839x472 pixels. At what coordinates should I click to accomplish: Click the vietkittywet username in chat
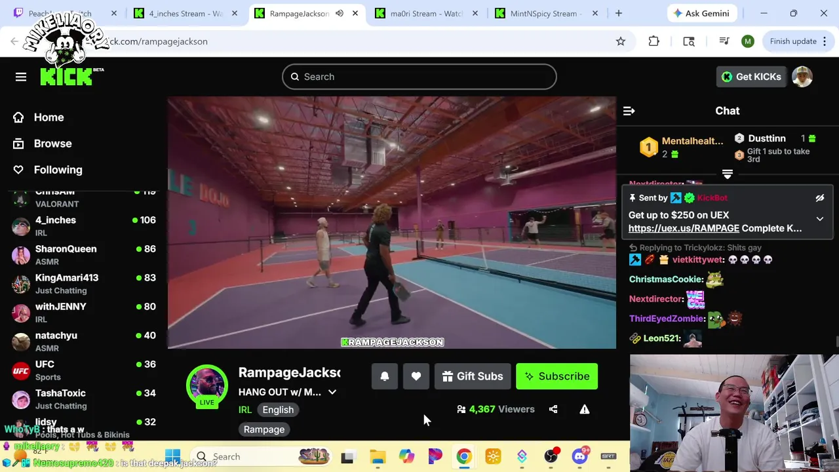697,260
